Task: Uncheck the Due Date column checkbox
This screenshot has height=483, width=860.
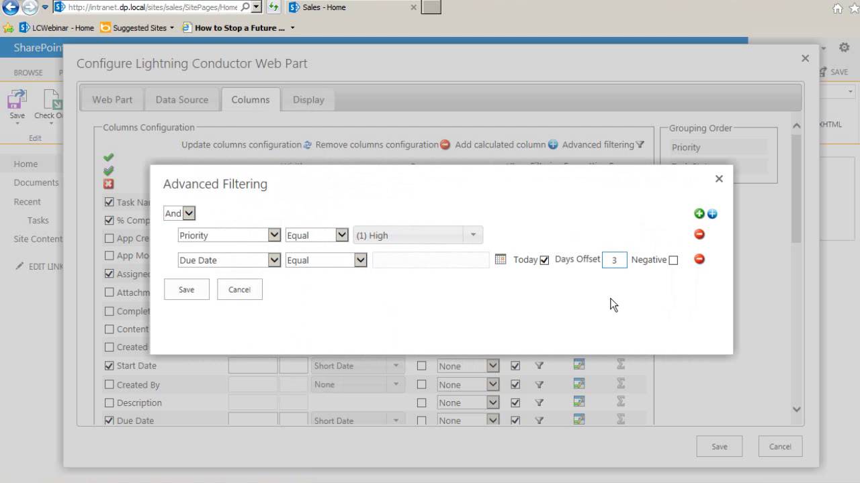Action: [x=109, y=421]
